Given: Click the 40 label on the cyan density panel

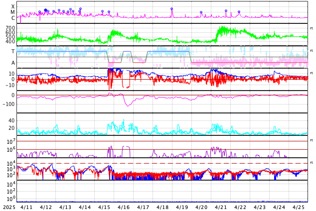Looking at the screenshot, I should (11, 121).
